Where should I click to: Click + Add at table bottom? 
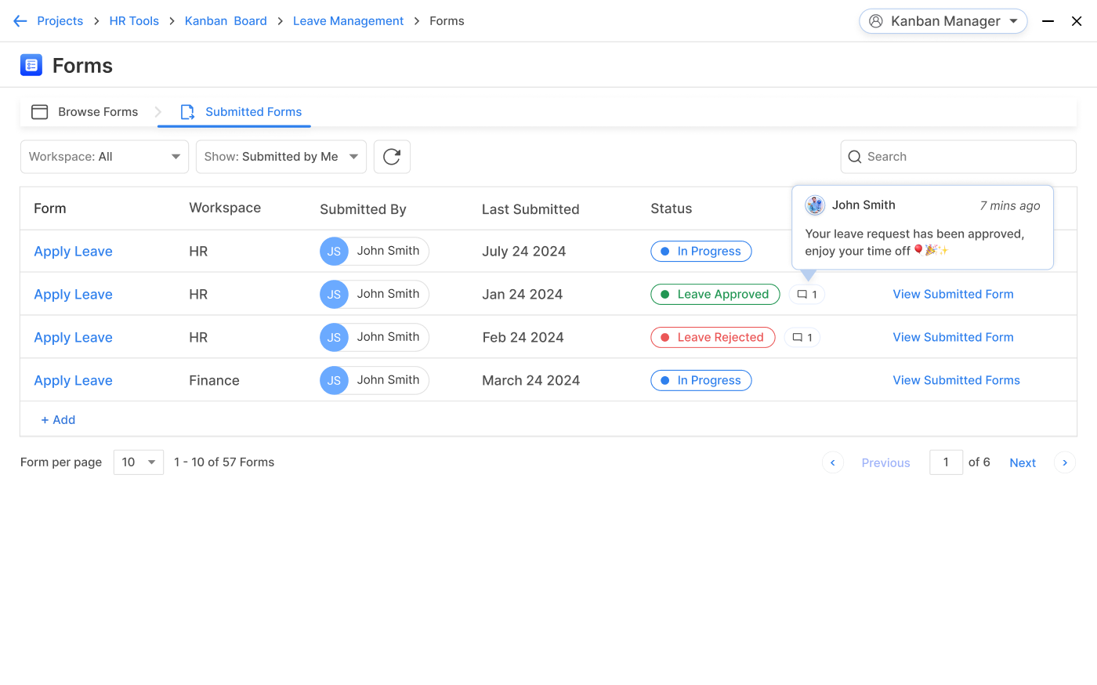pos(58,420)
